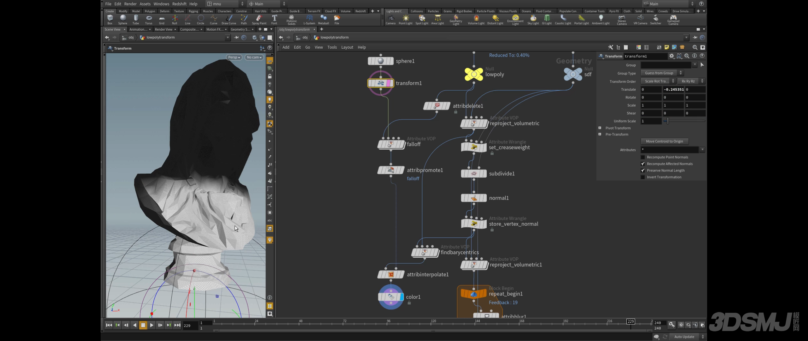
Task: Select the Platonic Solids shelf tool
Action: [292, 20]
